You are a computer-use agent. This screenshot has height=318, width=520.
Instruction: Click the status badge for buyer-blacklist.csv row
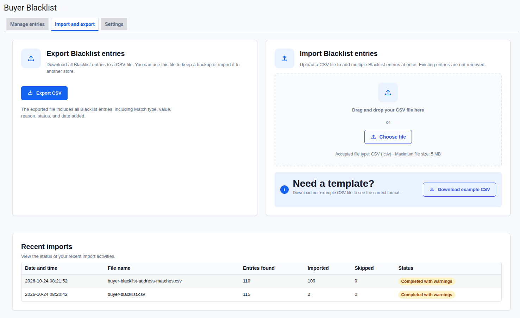(427, 295)
